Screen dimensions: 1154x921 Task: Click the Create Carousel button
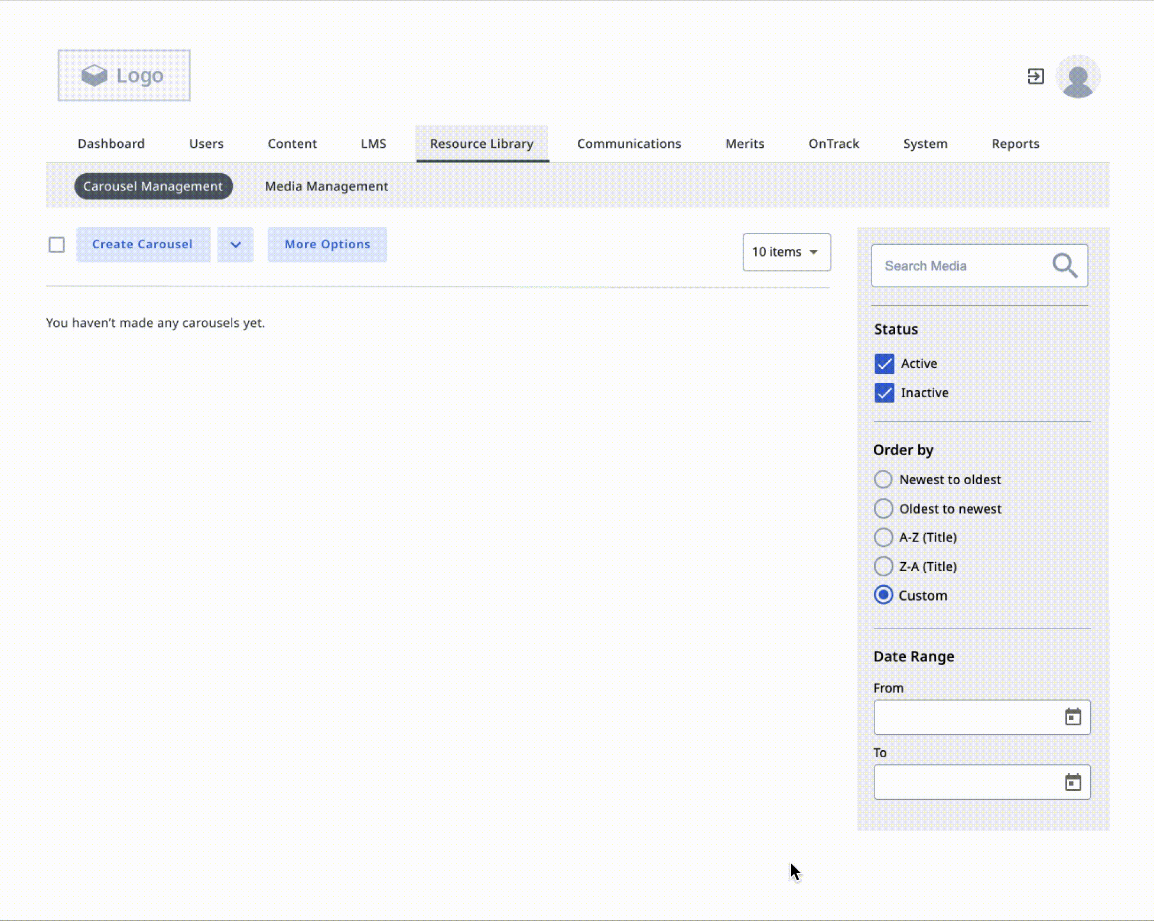(142, 244)
